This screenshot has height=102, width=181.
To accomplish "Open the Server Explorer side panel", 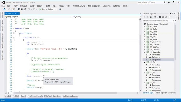I will (2, 25).
